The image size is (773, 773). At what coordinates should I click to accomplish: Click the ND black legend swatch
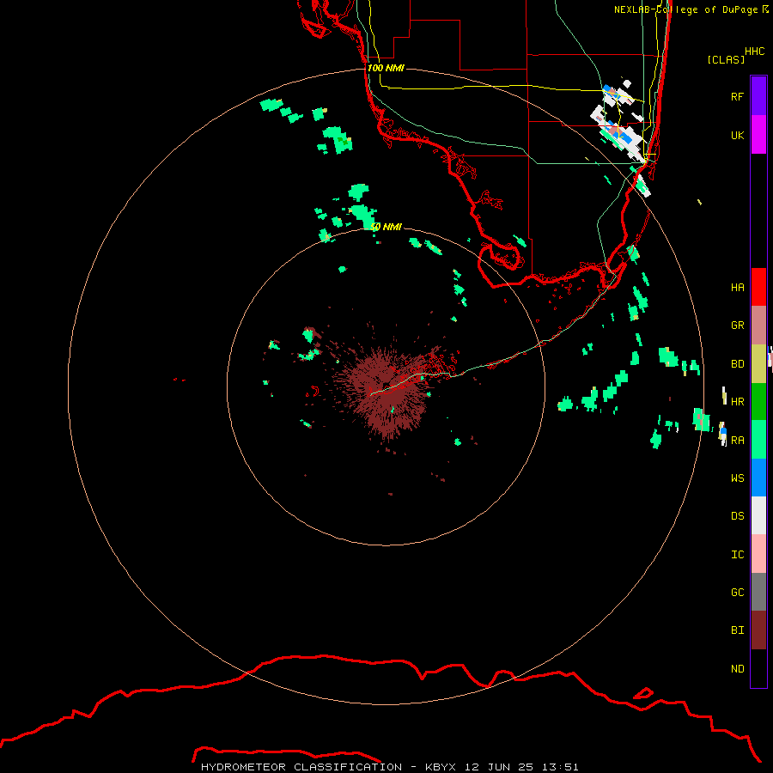click(758, 668)
